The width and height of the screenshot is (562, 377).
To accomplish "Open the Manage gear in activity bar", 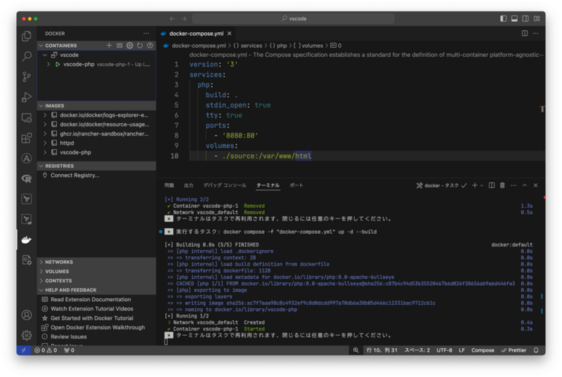I will 27,336.
